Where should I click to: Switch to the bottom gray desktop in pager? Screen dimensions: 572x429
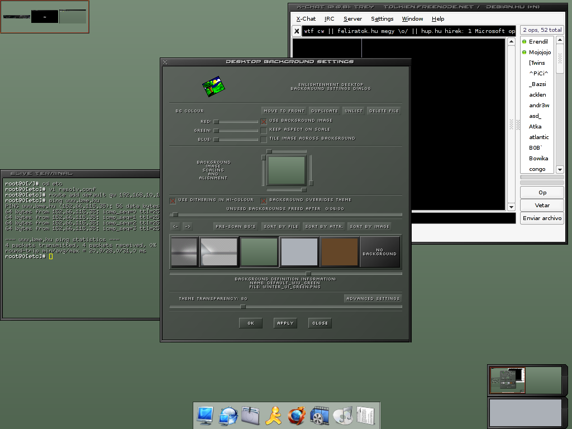(x=525, y=412)
